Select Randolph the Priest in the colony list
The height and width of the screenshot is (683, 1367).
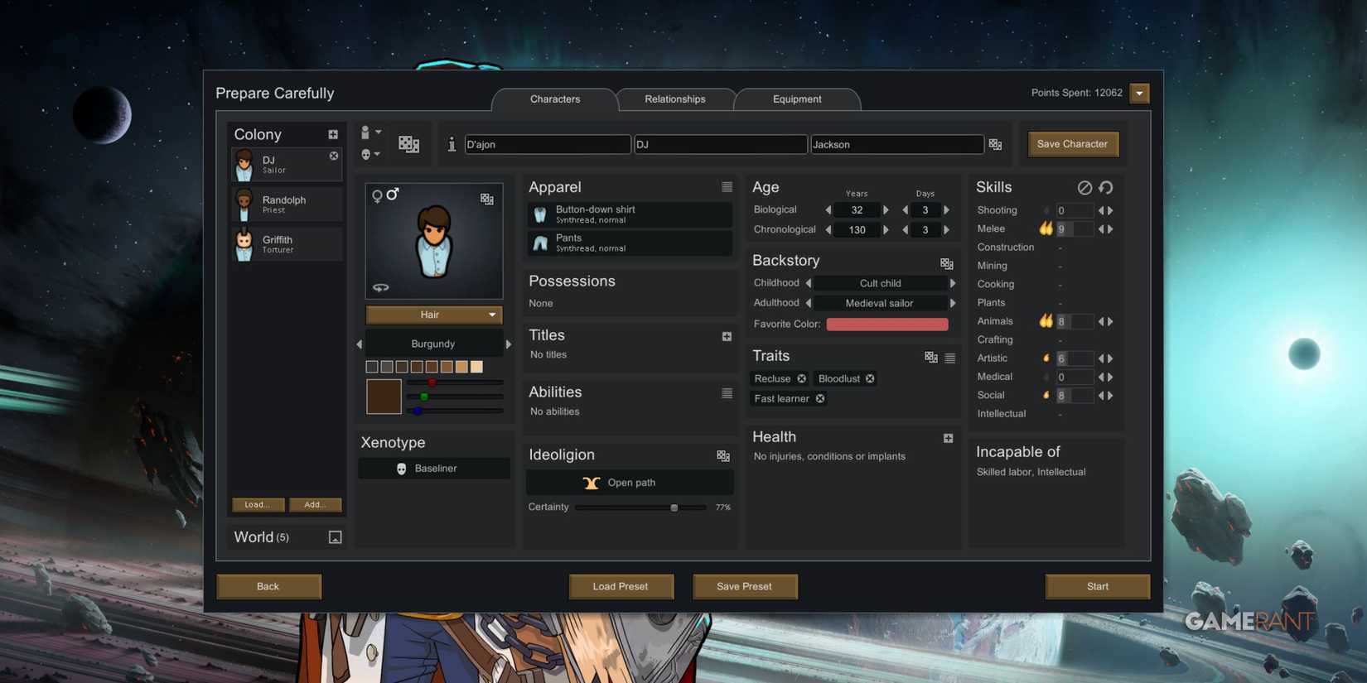pos(287,204)
